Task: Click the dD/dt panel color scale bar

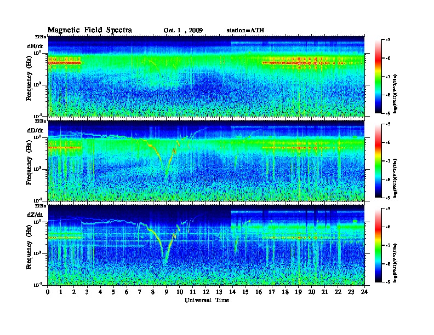Action: [x=378, y=160]
